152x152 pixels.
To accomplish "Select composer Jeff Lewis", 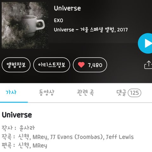I will (120, 137).
